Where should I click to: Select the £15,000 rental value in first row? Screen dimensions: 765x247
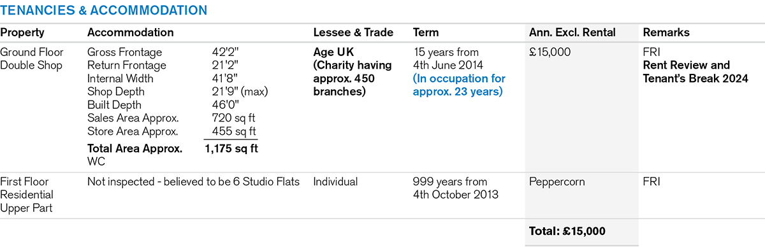(551, 52)
